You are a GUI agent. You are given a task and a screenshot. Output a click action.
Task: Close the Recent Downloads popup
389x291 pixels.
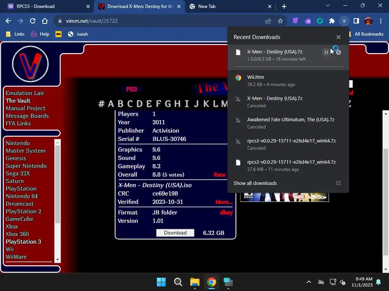coord(338,37)
